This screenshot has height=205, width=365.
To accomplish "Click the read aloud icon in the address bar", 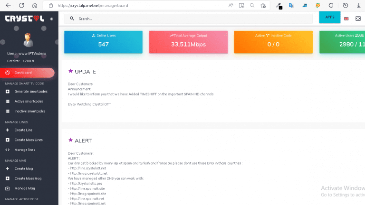I will (x=231, y=5).
